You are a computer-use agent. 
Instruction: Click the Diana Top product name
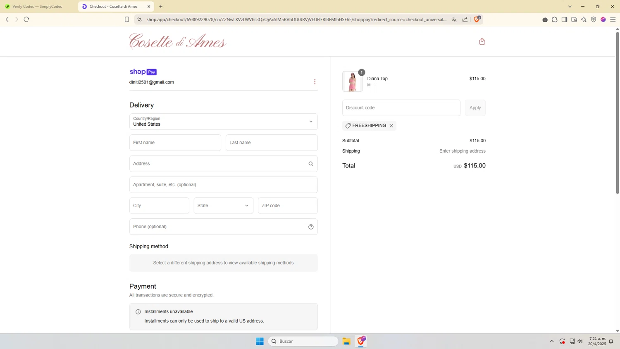377,79
